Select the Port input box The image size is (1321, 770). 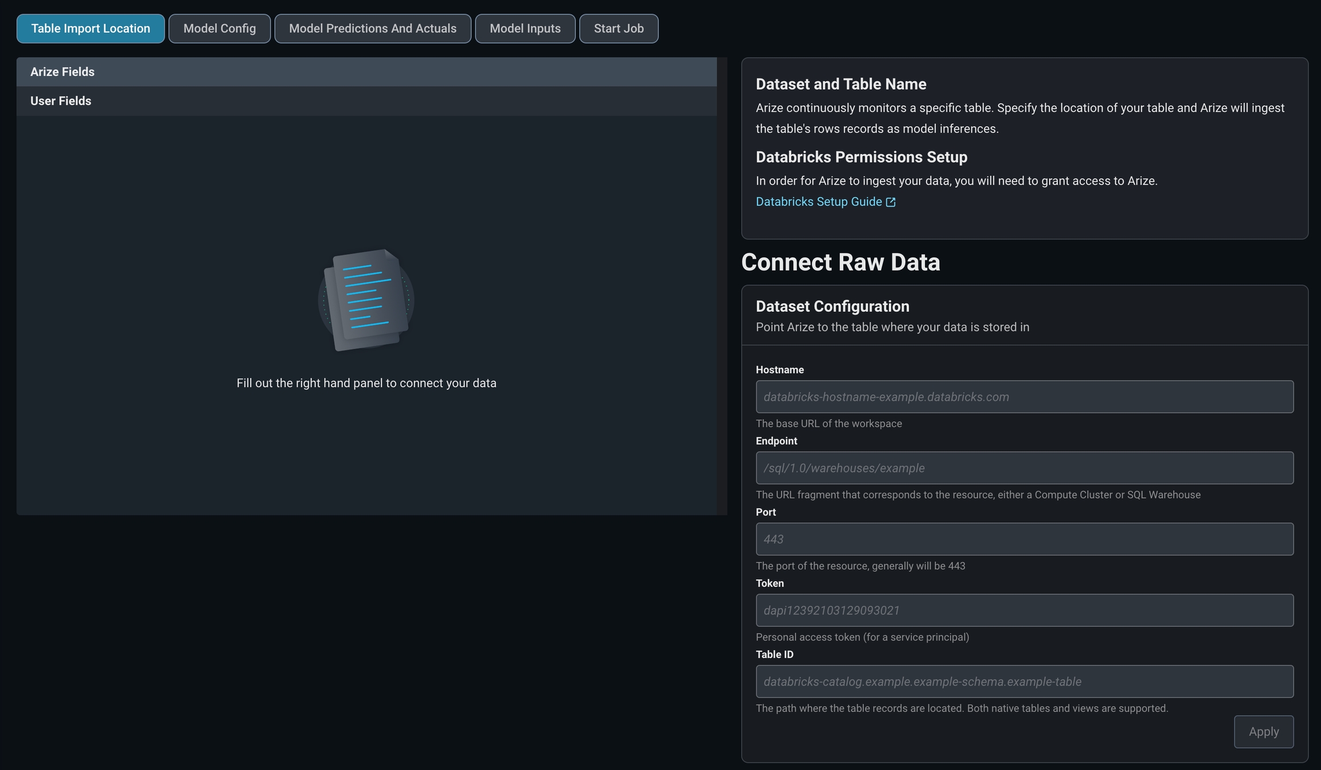[1024, 539]
